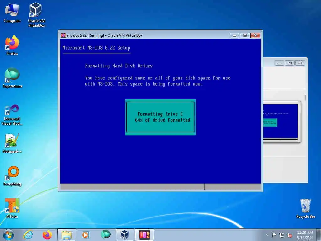Select the Notepad++ desktop shortcut
The width and height of the screenshot is (321, 241).
click(12, 143)
